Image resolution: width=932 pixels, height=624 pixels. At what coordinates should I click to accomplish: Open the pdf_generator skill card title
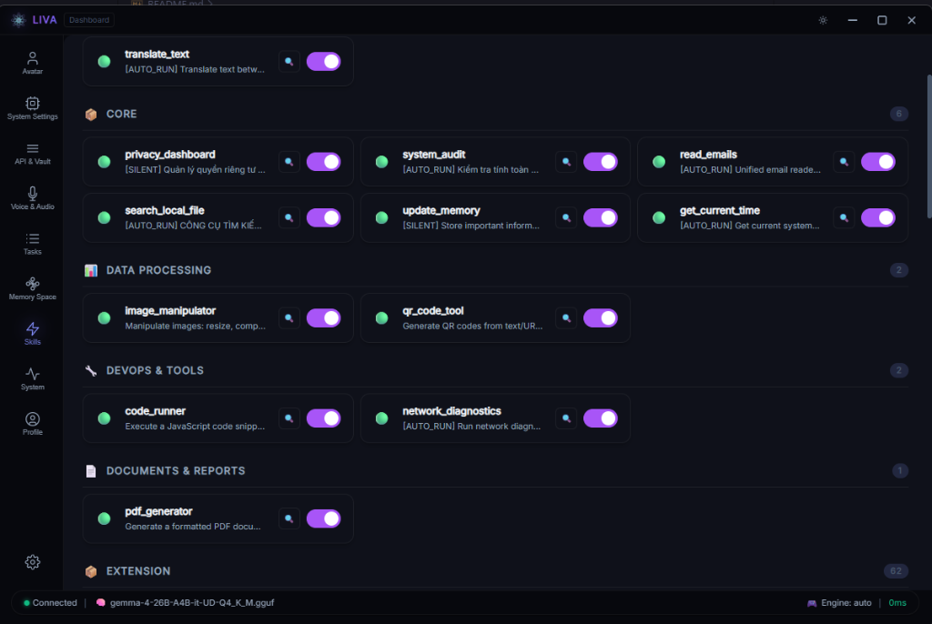pos(158,512)
